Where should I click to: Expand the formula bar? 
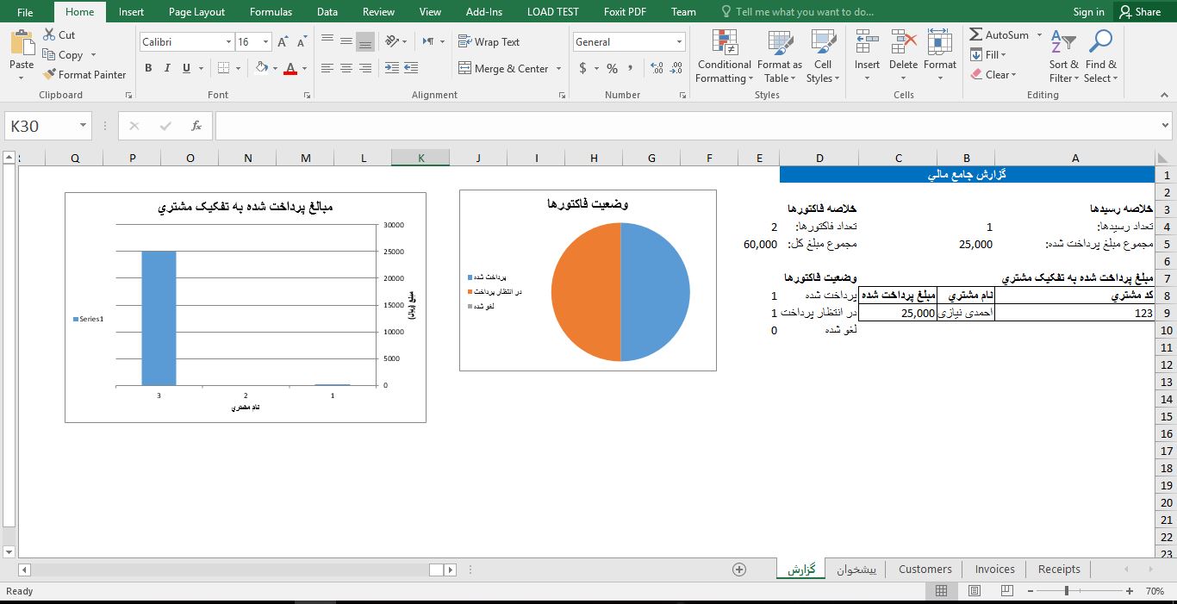[x=1167, y=126]
